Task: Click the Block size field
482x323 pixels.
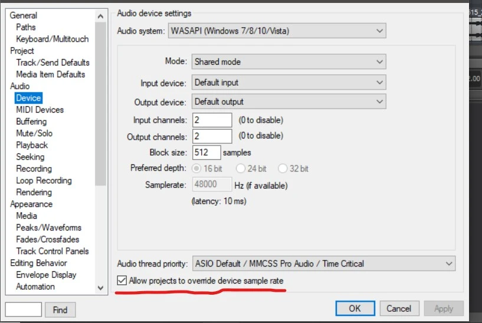Action: 206,152
